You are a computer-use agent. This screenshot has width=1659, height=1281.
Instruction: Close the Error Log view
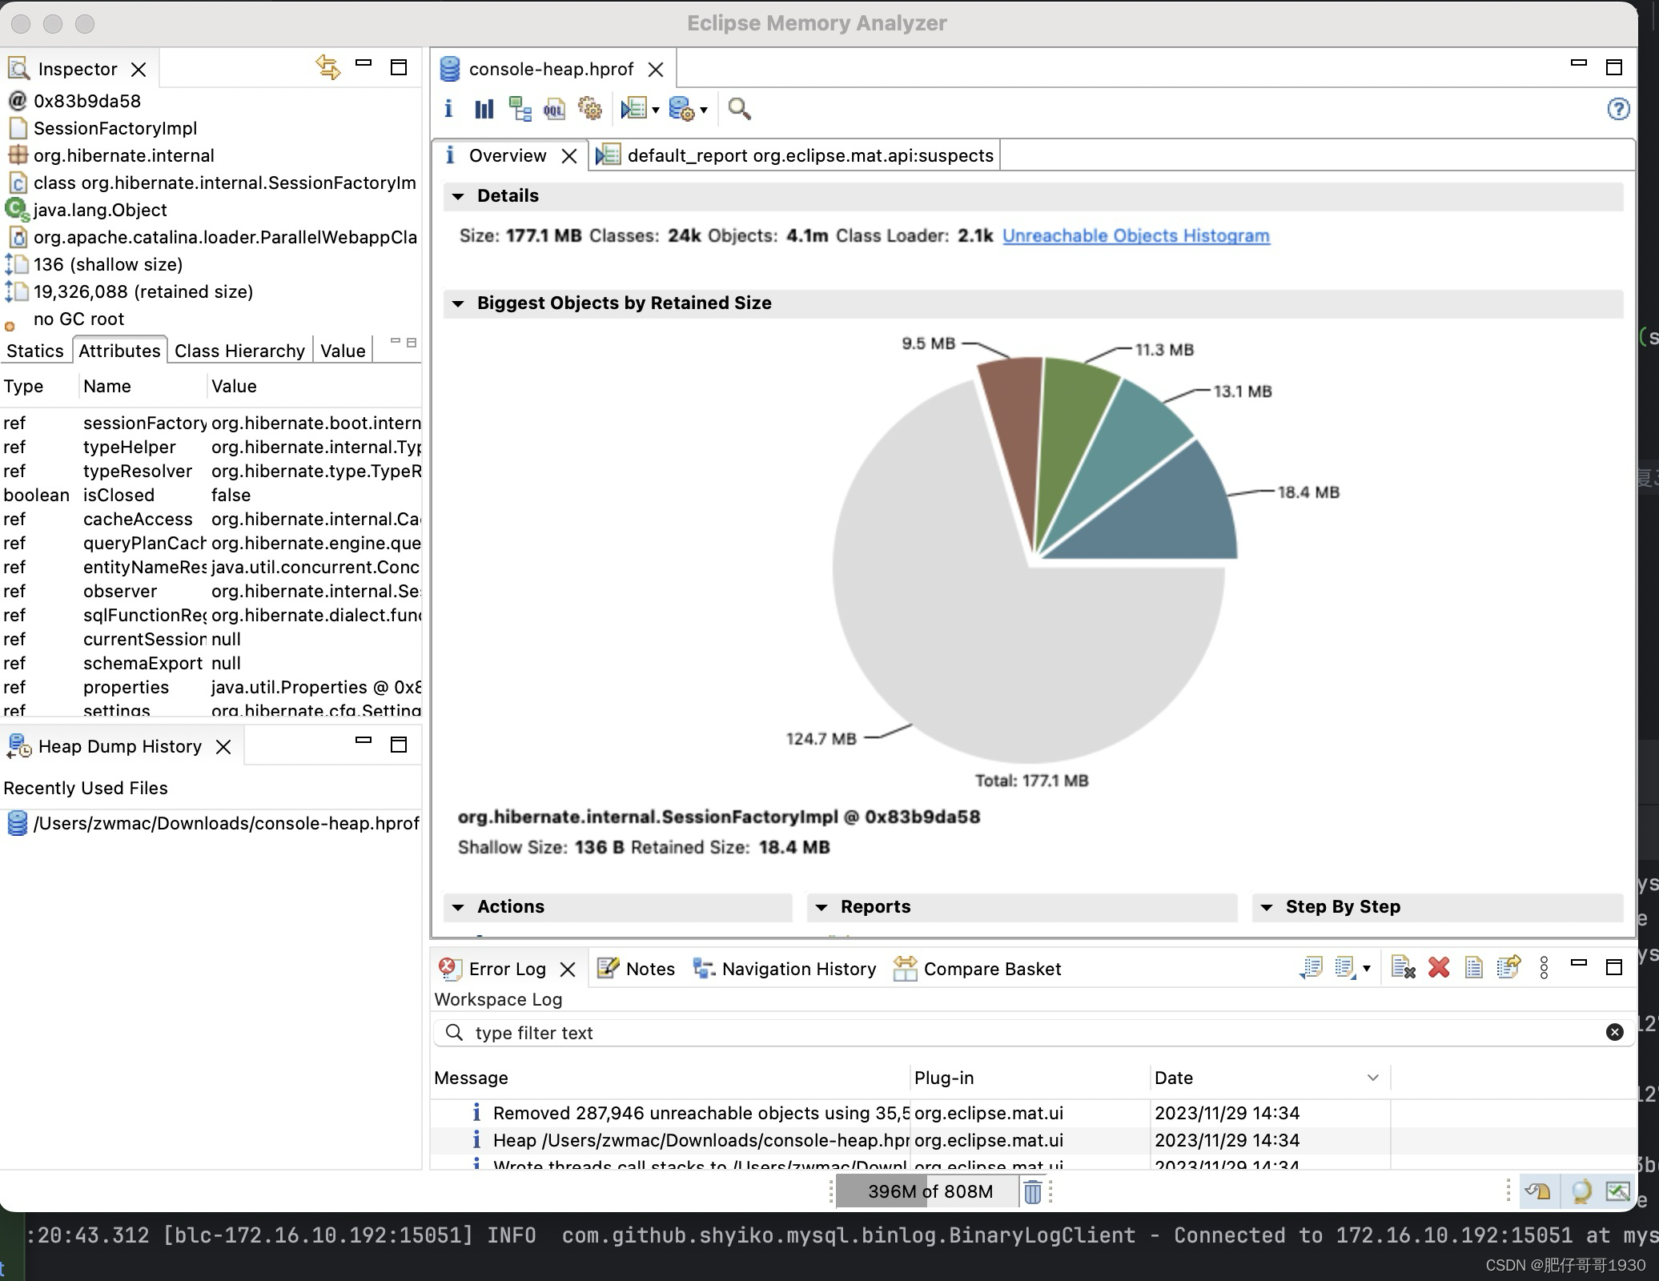(568, 970)
